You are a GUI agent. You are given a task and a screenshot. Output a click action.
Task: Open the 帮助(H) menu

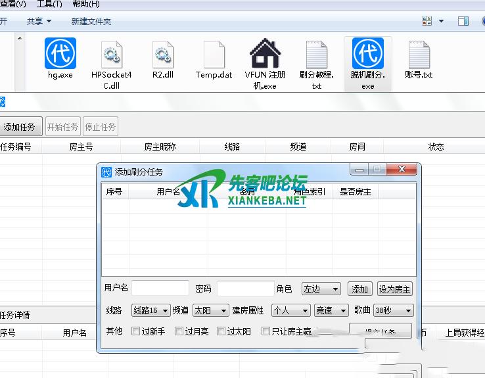(85, 4)
